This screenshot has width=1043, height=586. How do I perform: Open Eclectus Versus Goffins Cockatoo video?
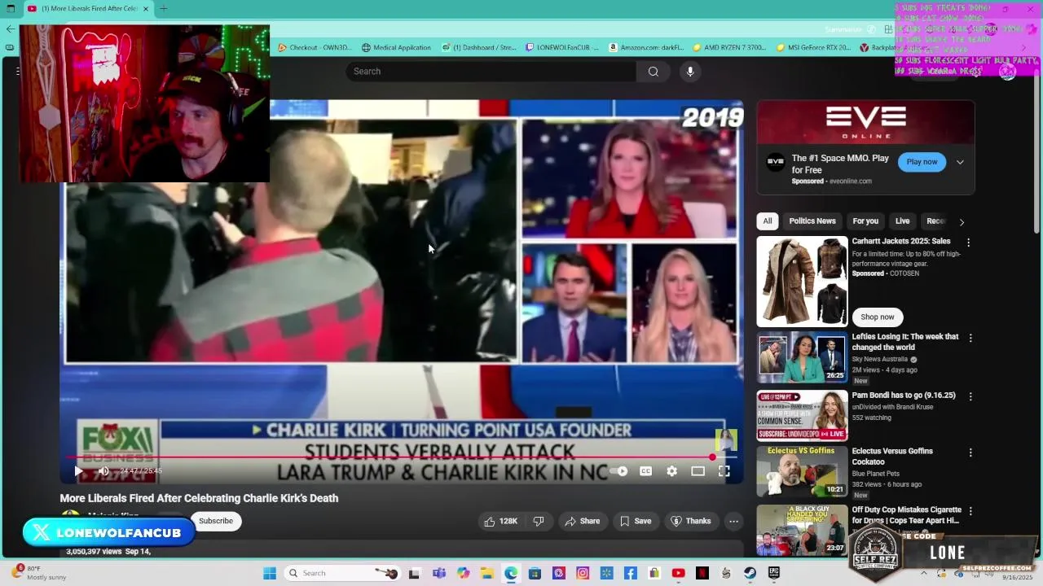click(802, 471)
